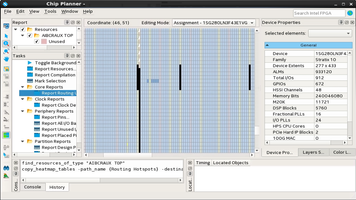Pick the Hand pan tool
Viewport: 356px width, 200px height.
pos(6,59)
